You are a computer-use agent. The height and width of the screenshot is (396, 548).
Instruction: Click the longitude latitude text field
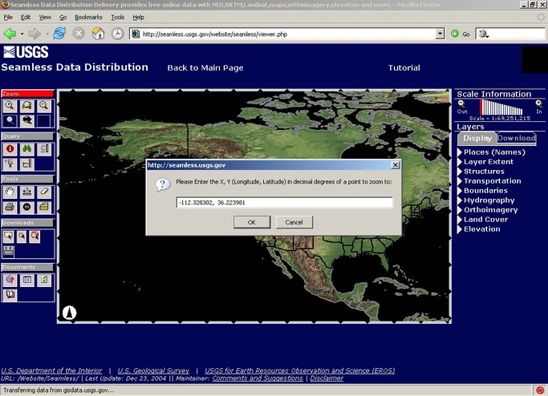tap(285, 203)
